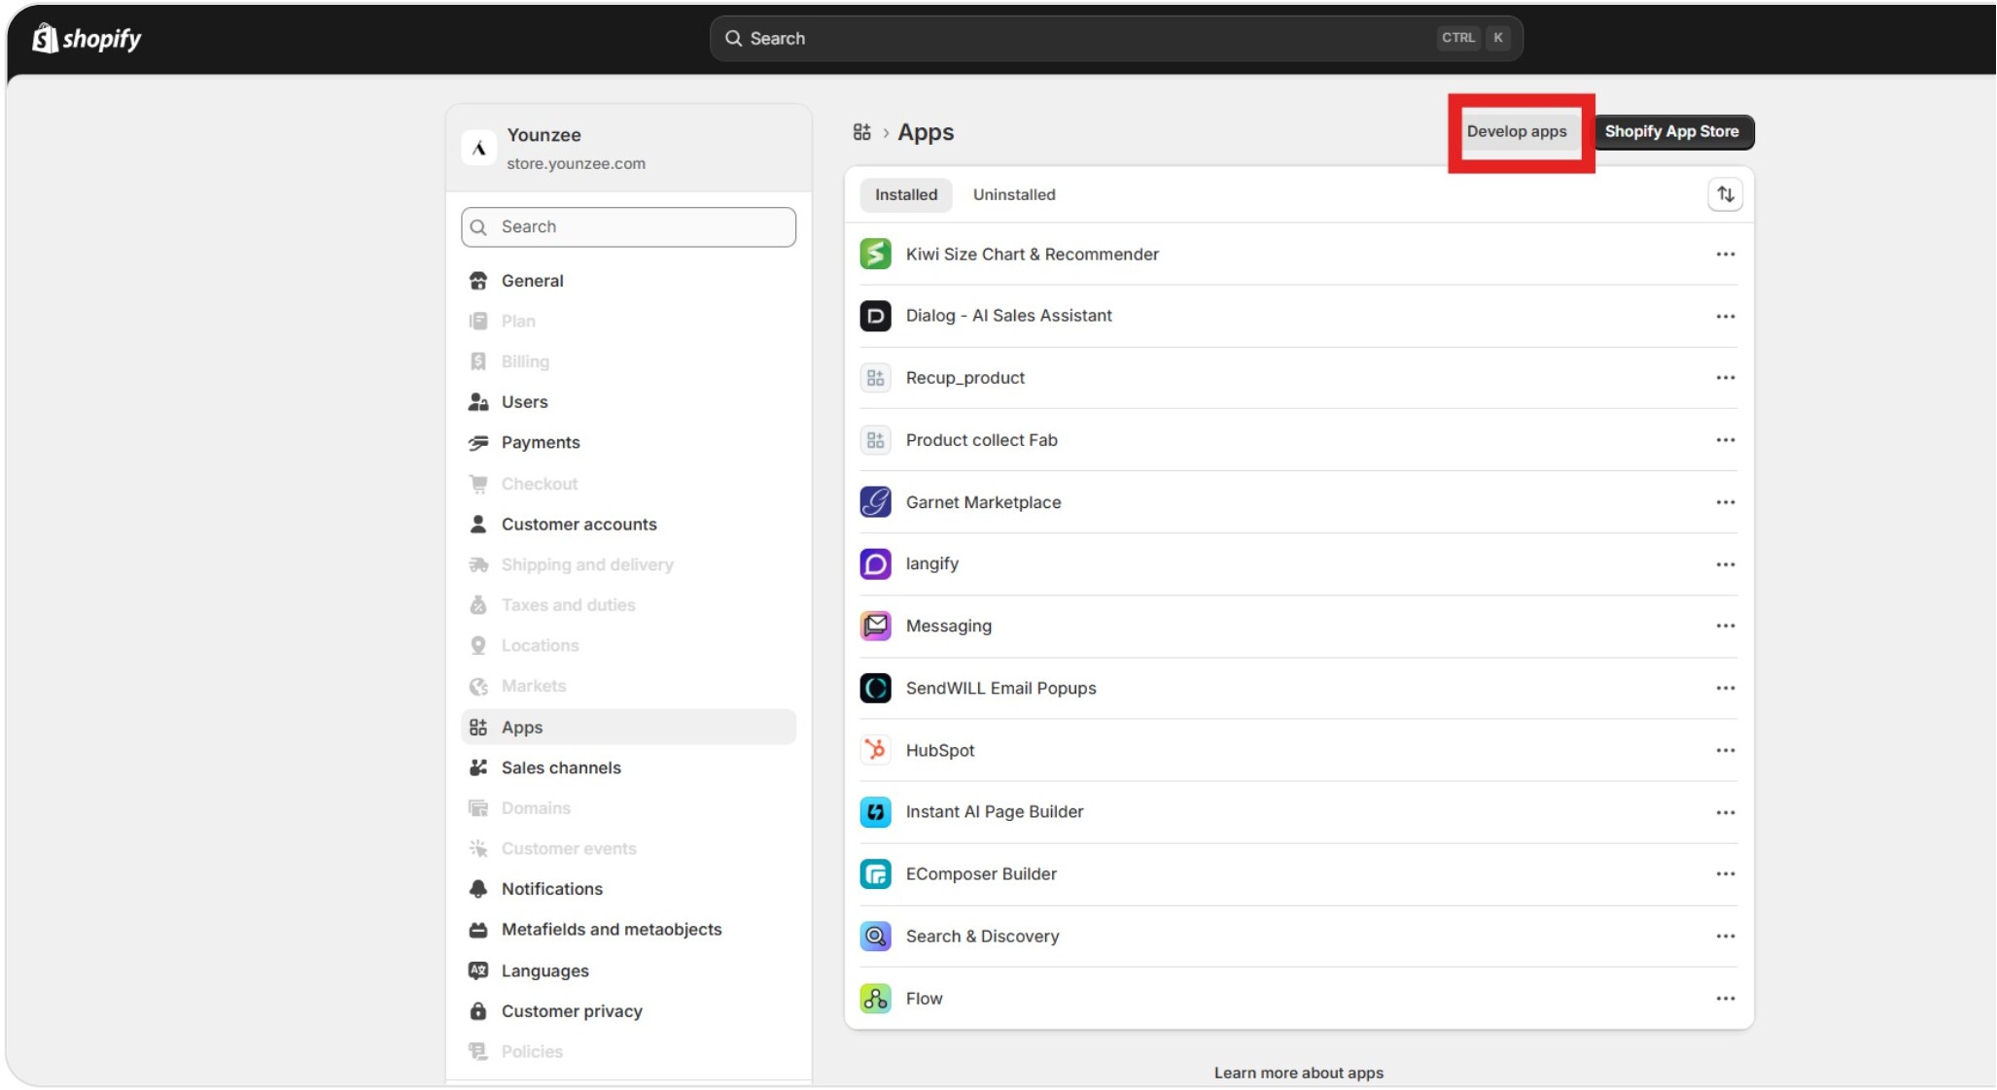Open Customer privacy settings
This screenshot has height=1090, width=1997.
pyautogui.click(x=628, y=1011)
